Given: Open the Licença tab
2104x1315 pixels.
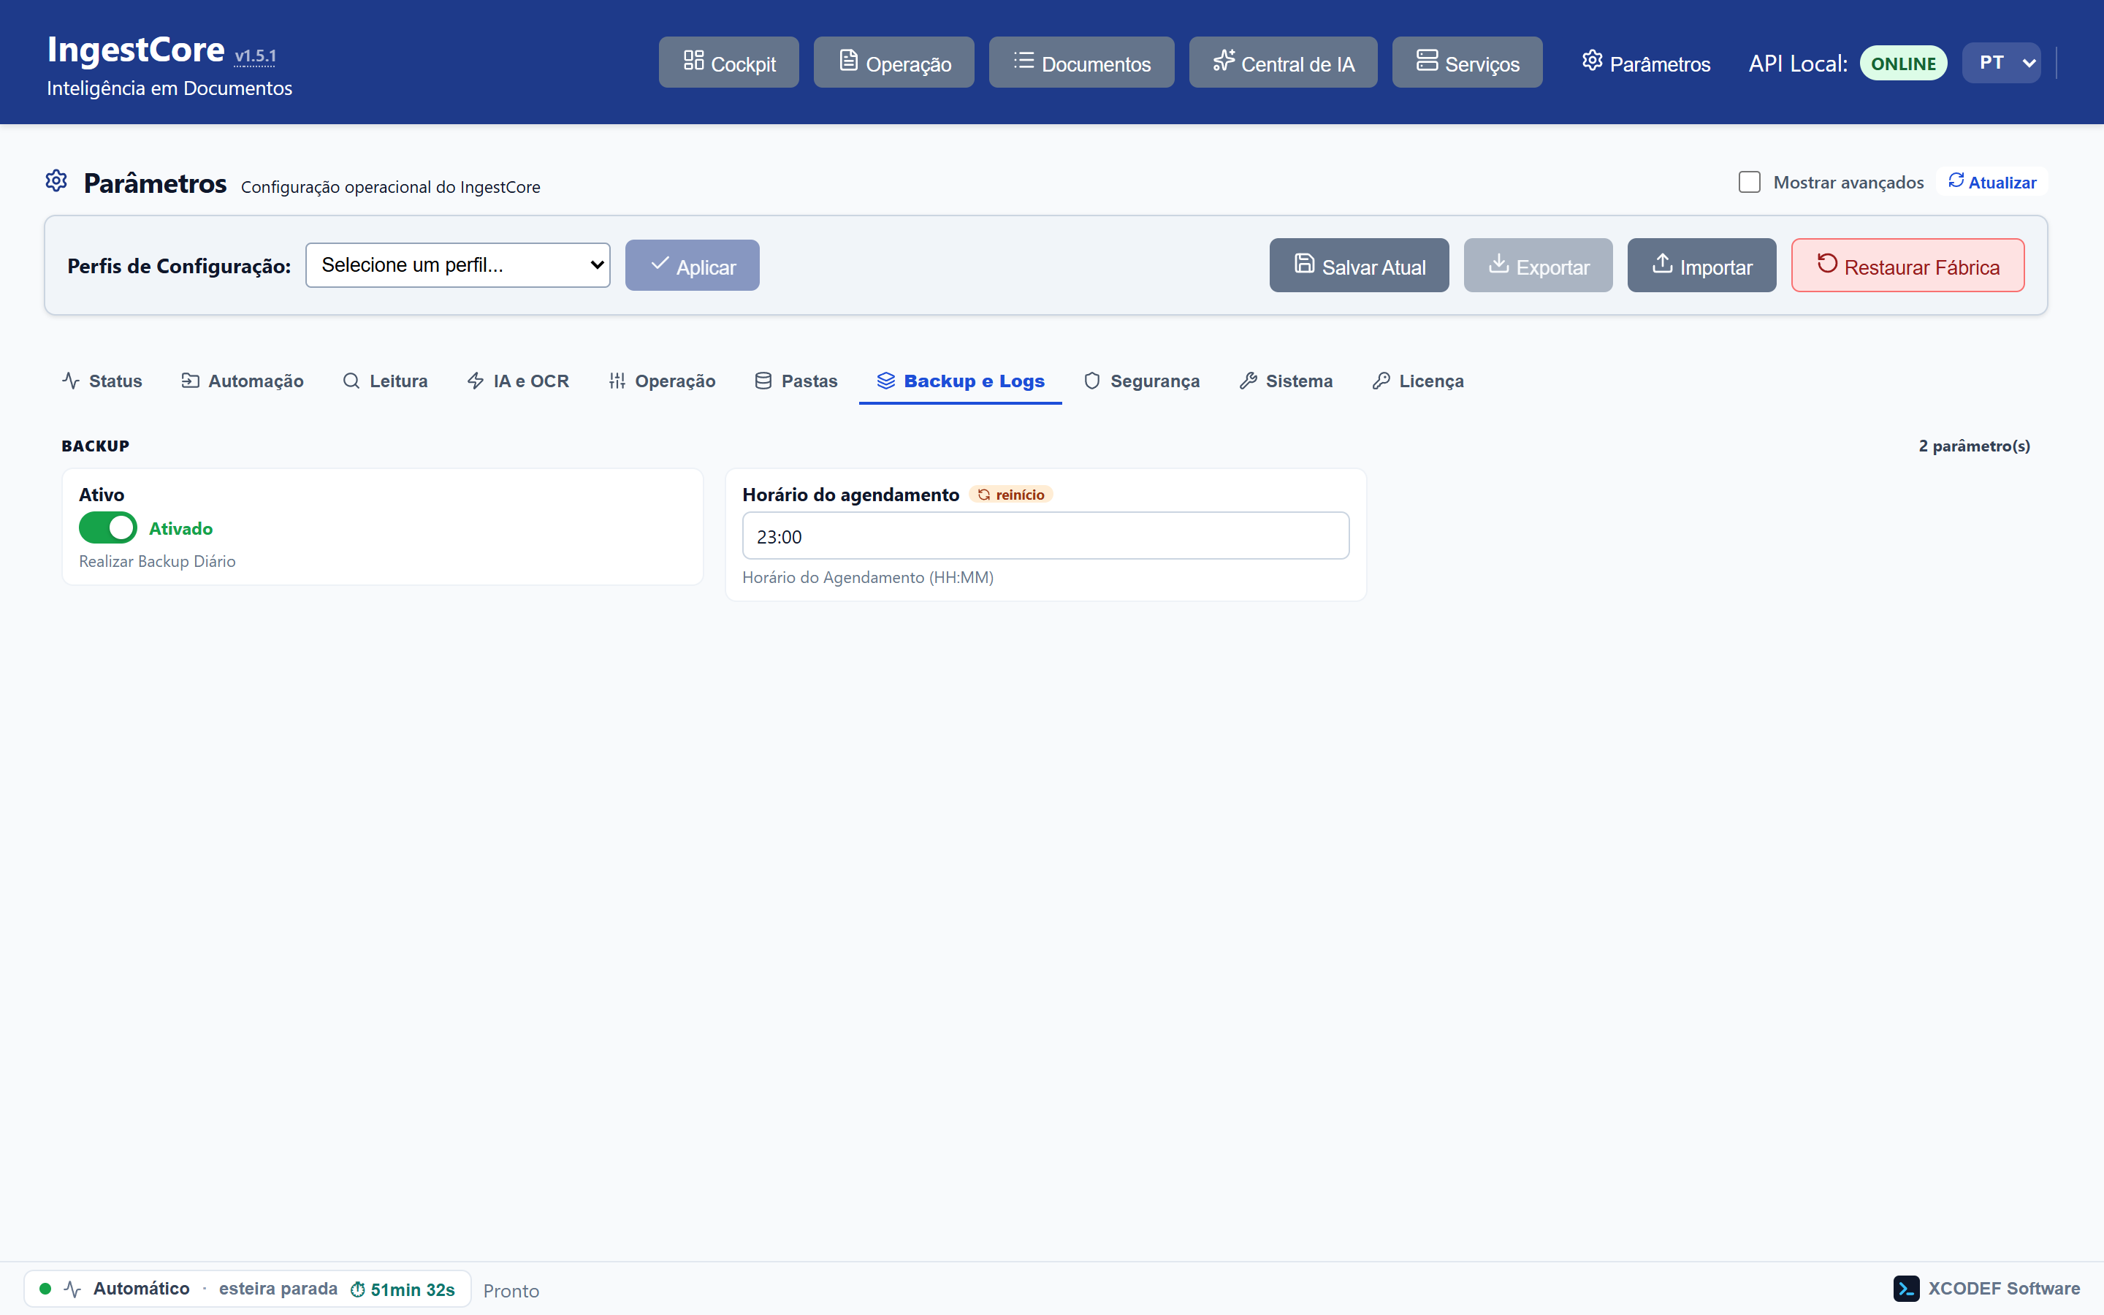Looking at the screenshot, I should click(x=1418, y=381).
